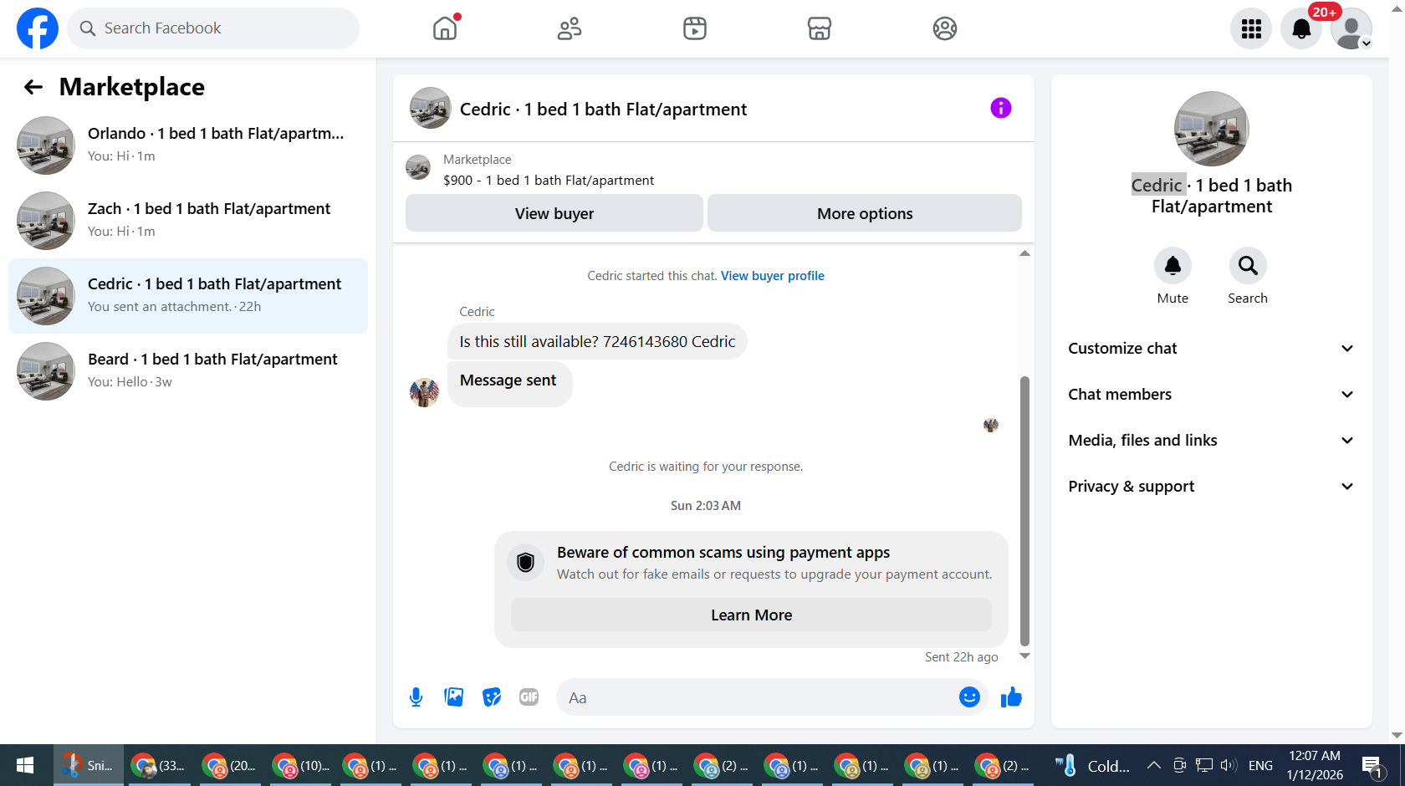Open View buyer profile link
The image size is (1405, 786).
pos(773,276)
